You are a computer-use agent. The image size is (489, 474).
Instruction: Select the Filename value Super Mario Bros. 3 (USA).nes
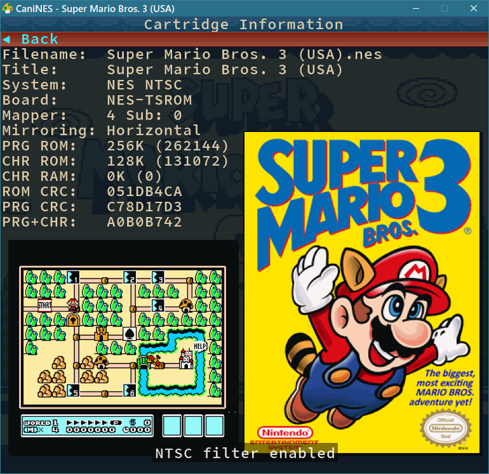(x=245, y=55)
